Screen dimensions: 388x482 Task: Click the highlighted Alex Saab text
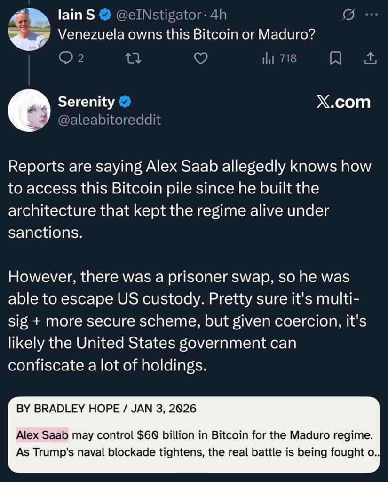[x=42, y=435]
